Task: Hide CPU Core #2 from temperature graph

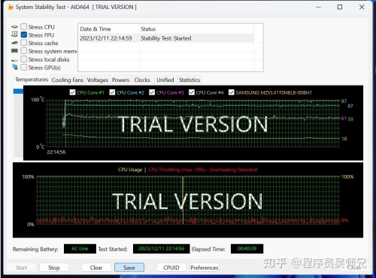Action: [x=112, y=92]
